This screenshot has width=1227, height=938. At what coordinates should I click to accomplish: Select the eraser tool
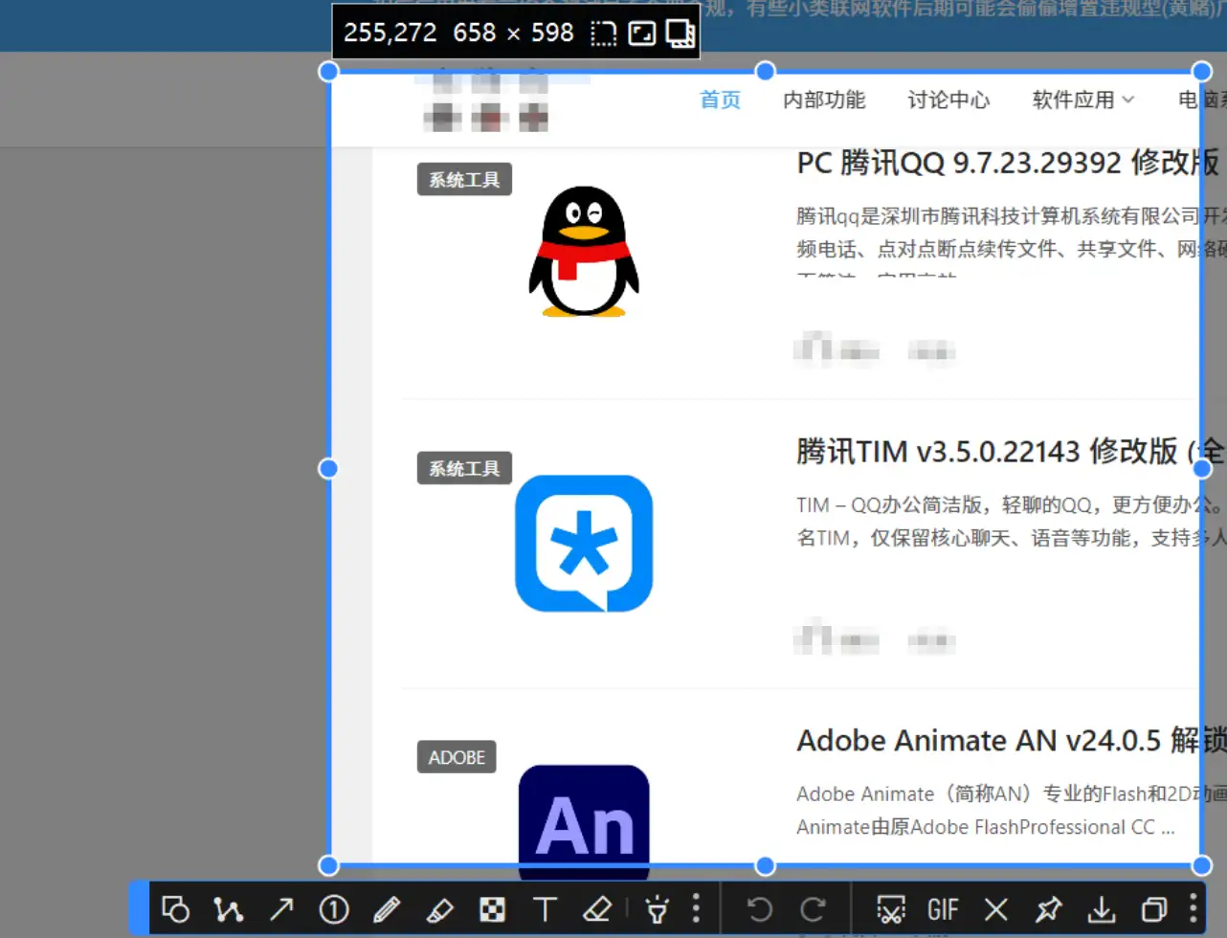597,908
